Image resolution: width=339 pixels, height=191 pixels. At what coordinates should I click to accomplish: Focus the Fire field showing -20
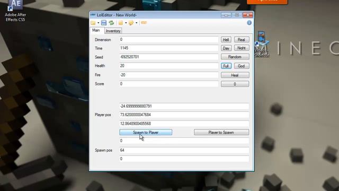coord(169,75)
